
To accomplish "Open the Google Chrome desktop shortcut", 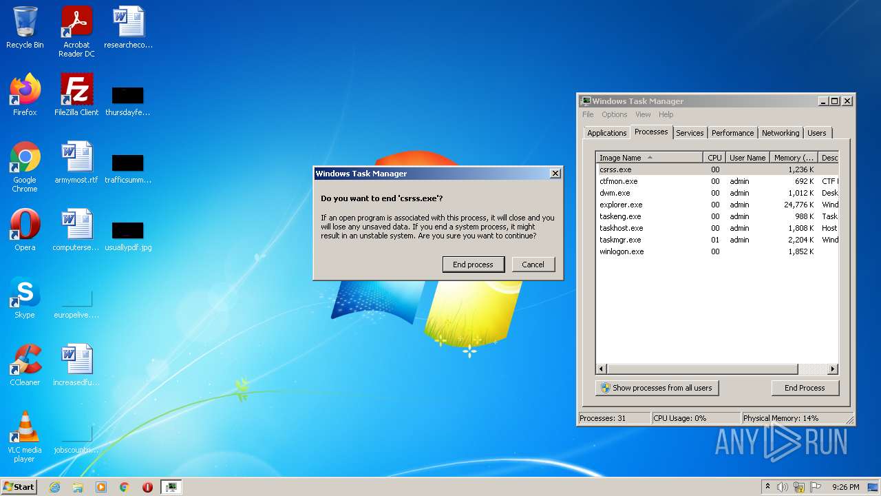I will (x=25, y=167).
